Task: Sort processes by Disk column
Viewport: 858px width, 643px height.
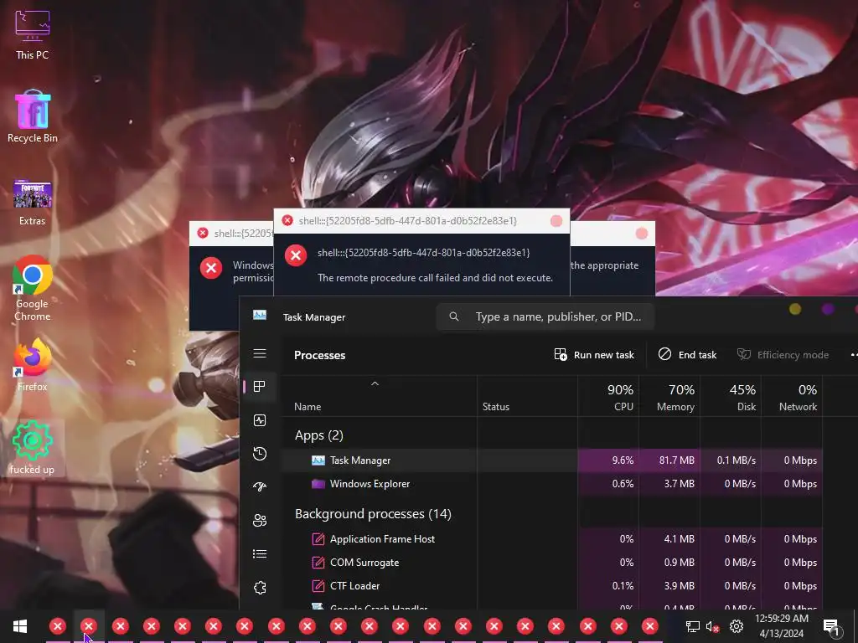Action: point(731,398)
